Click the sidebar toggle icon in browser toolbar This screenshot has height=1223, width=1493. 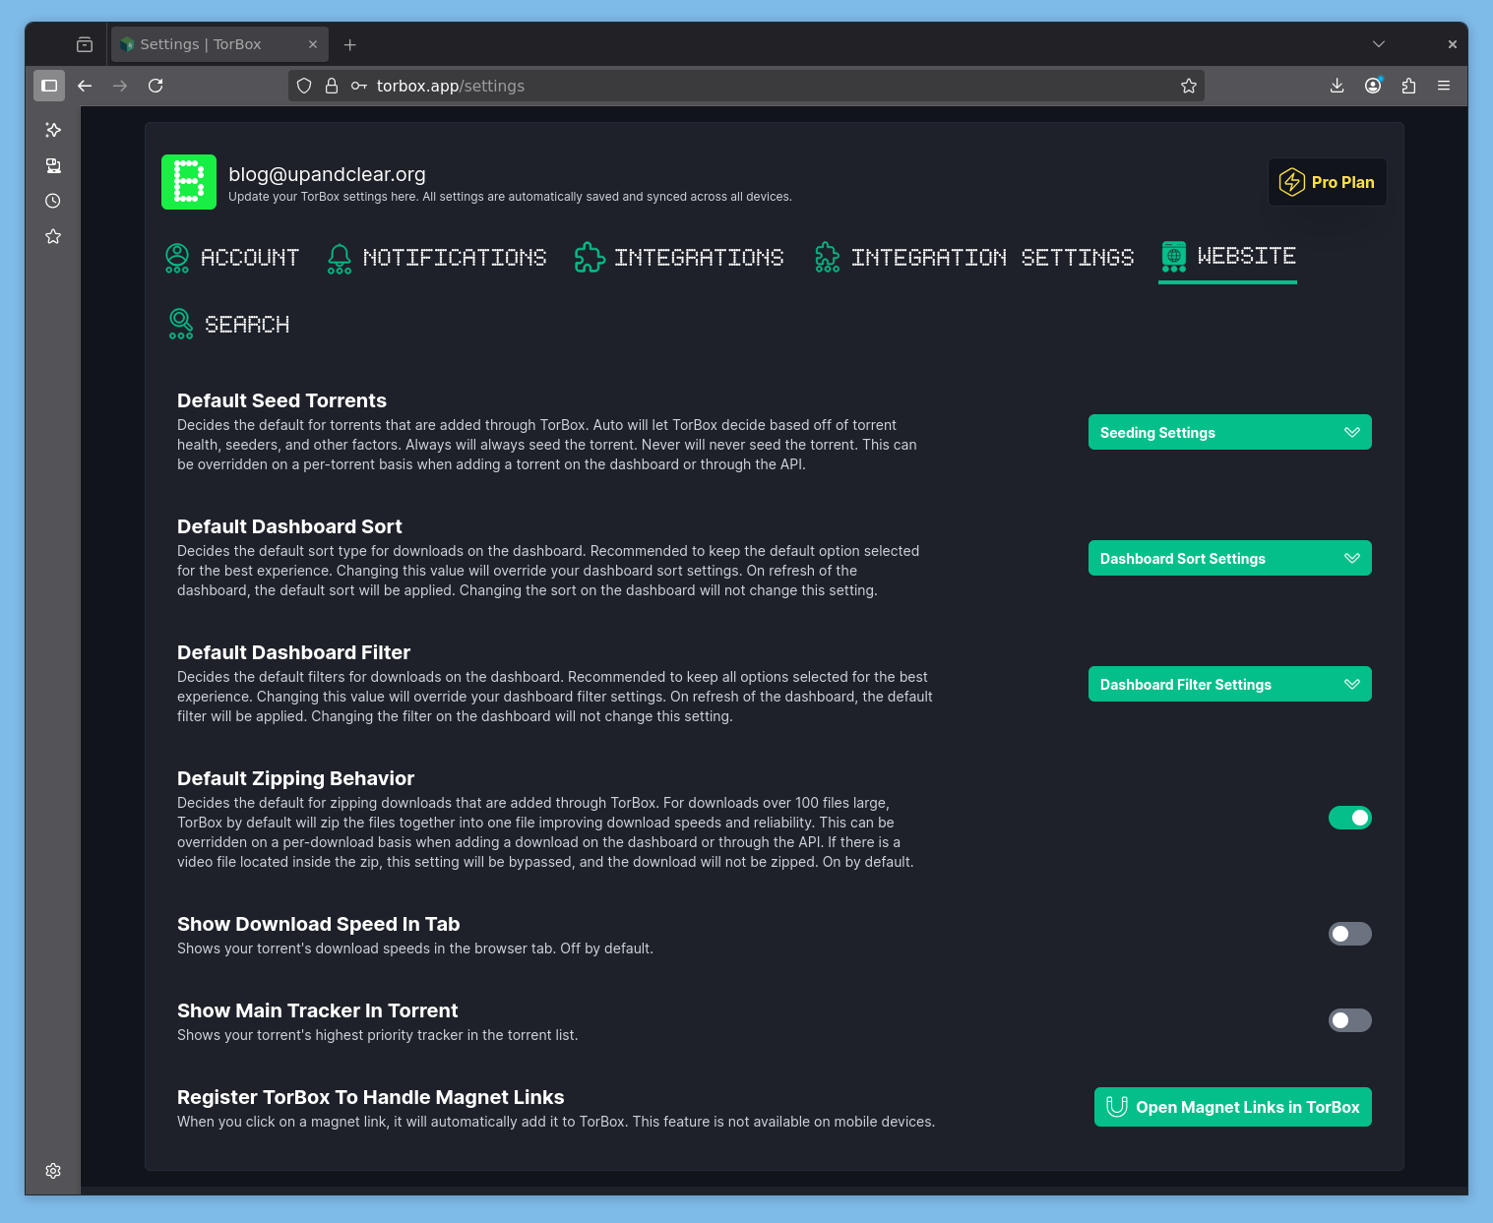(x=49, y=86)
